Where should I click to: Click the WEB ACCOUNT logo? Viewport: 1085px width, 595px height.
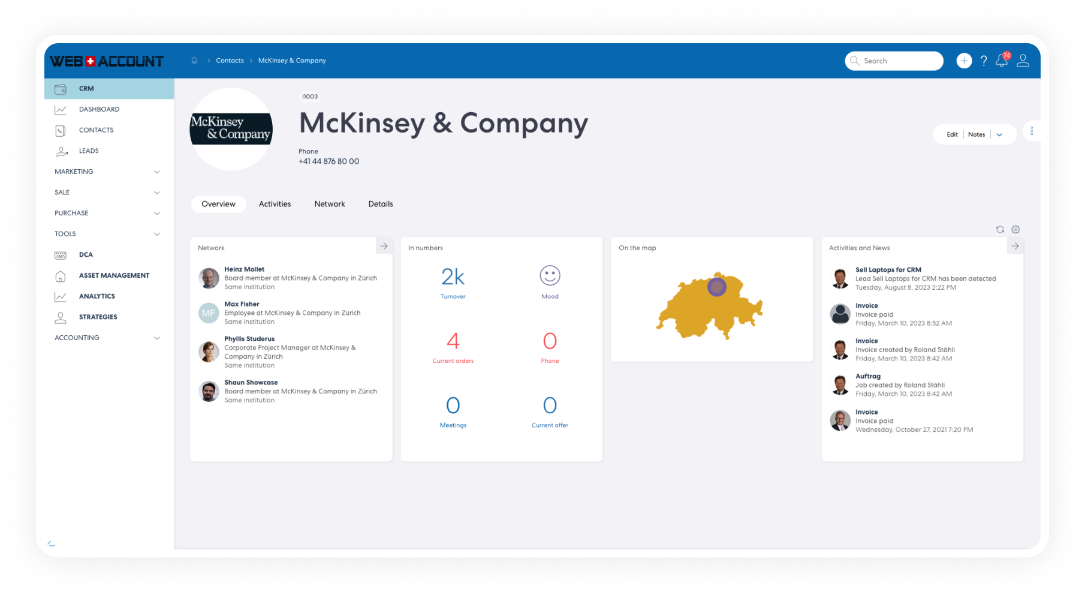[x=107, y=61]
